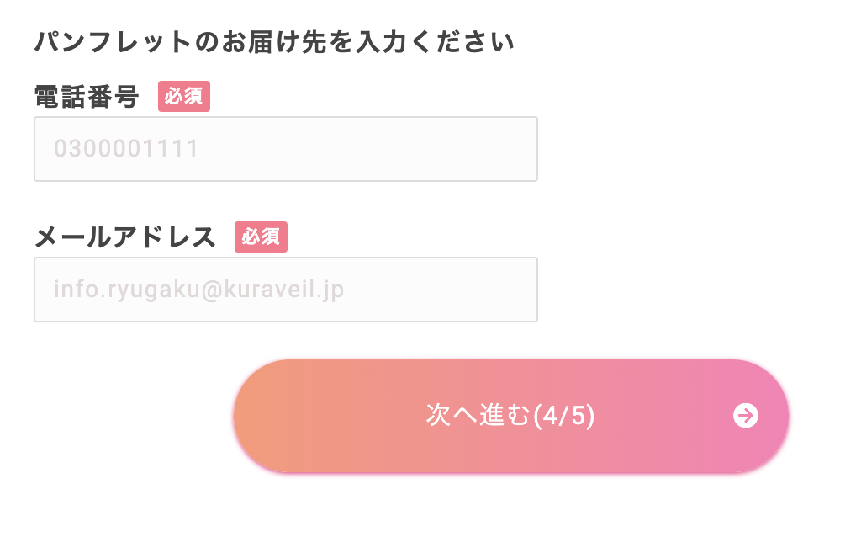The width and height of the screenshot is (856, 537).
Task: Click the 次へ進む(4/5) button text
Action: click(x=511, y=416)
